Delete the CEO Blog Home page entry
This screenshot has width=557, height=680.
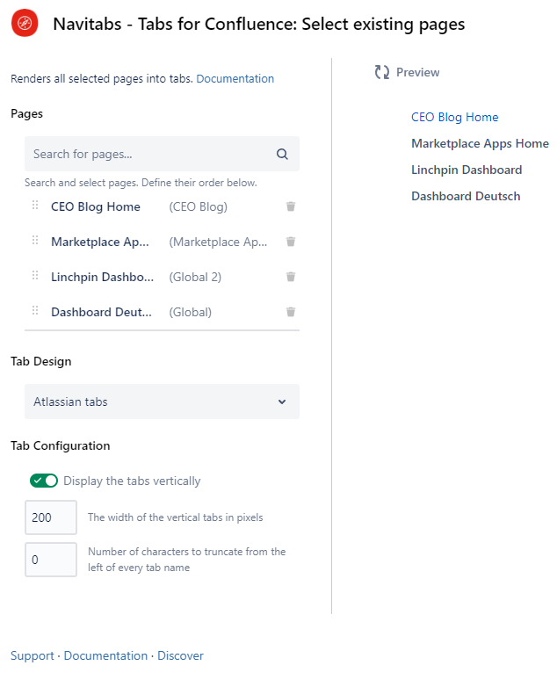(x=291, y=206)
